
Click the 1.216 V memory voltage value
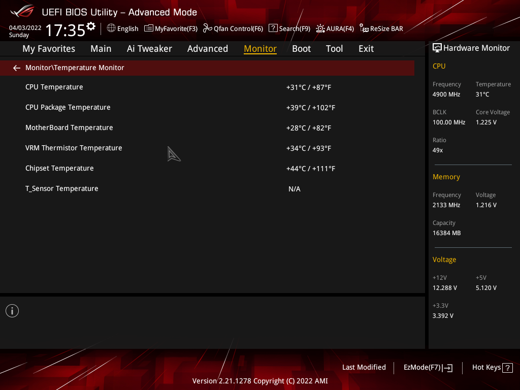486,205
